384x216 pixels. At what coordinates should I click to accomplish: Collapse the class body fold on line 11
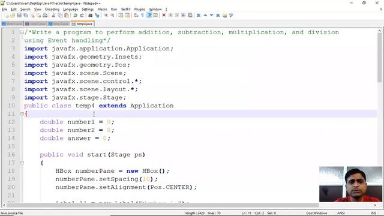tap(22, 113)
